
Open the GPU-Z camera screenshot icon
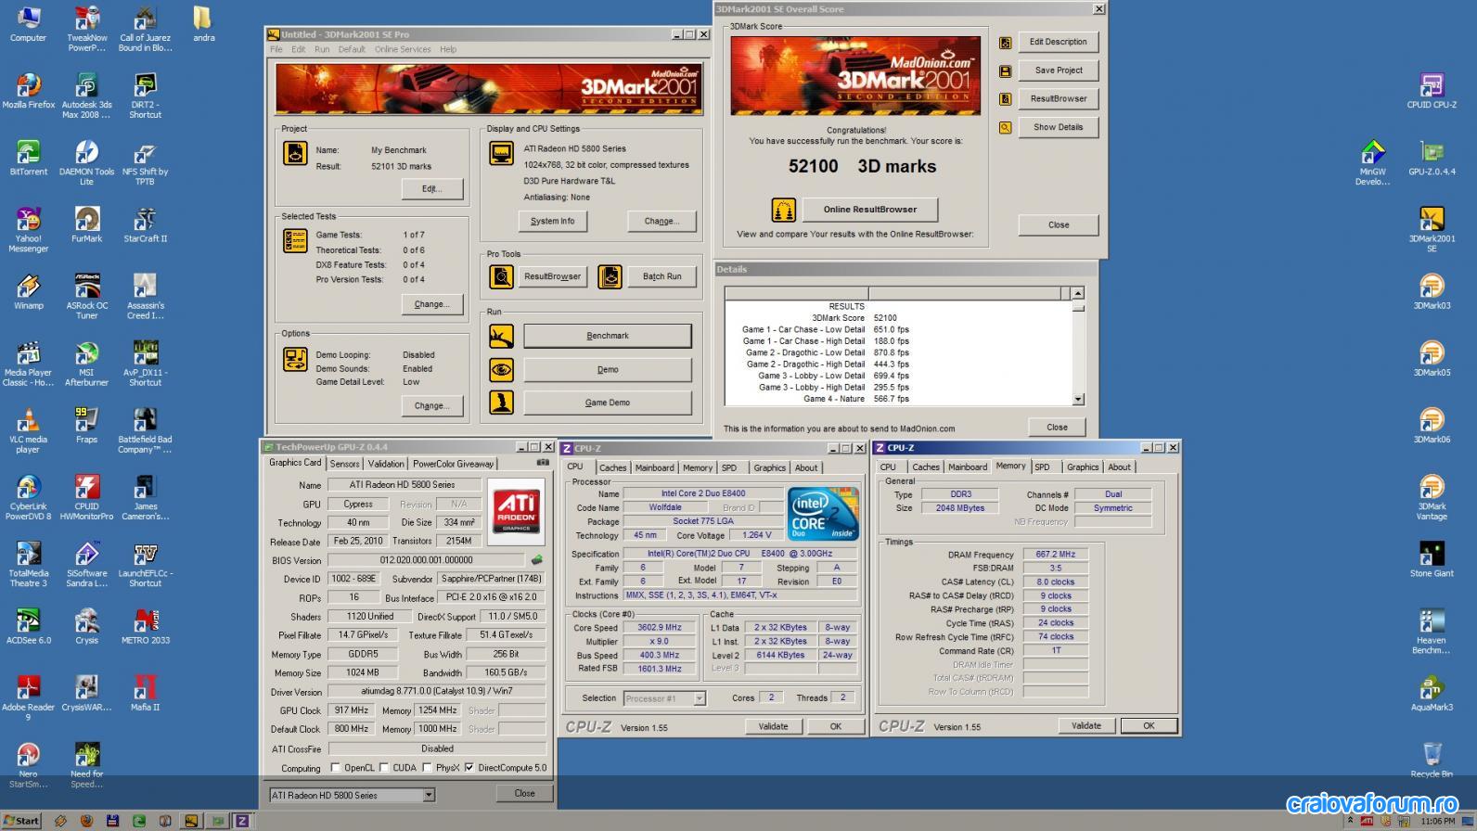[x=543, y=463]
